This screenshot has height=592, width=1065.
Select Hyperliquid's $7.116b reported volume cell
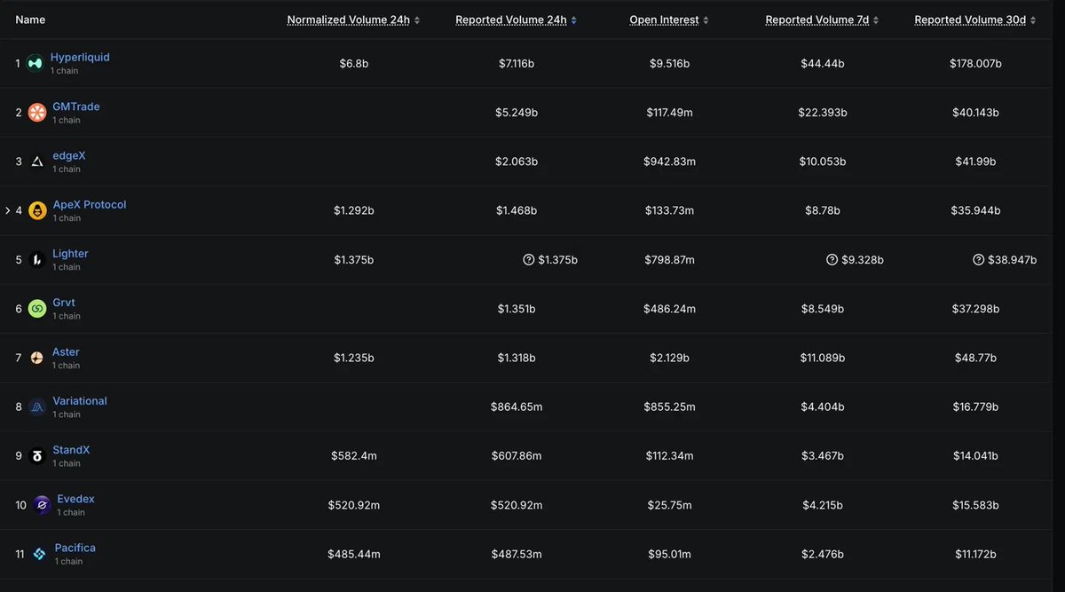(x=517, y=64)
